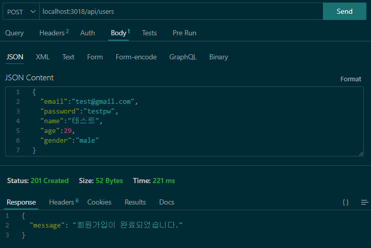
Task: Open the Pre Run tab
Action: tap(184, 33)
